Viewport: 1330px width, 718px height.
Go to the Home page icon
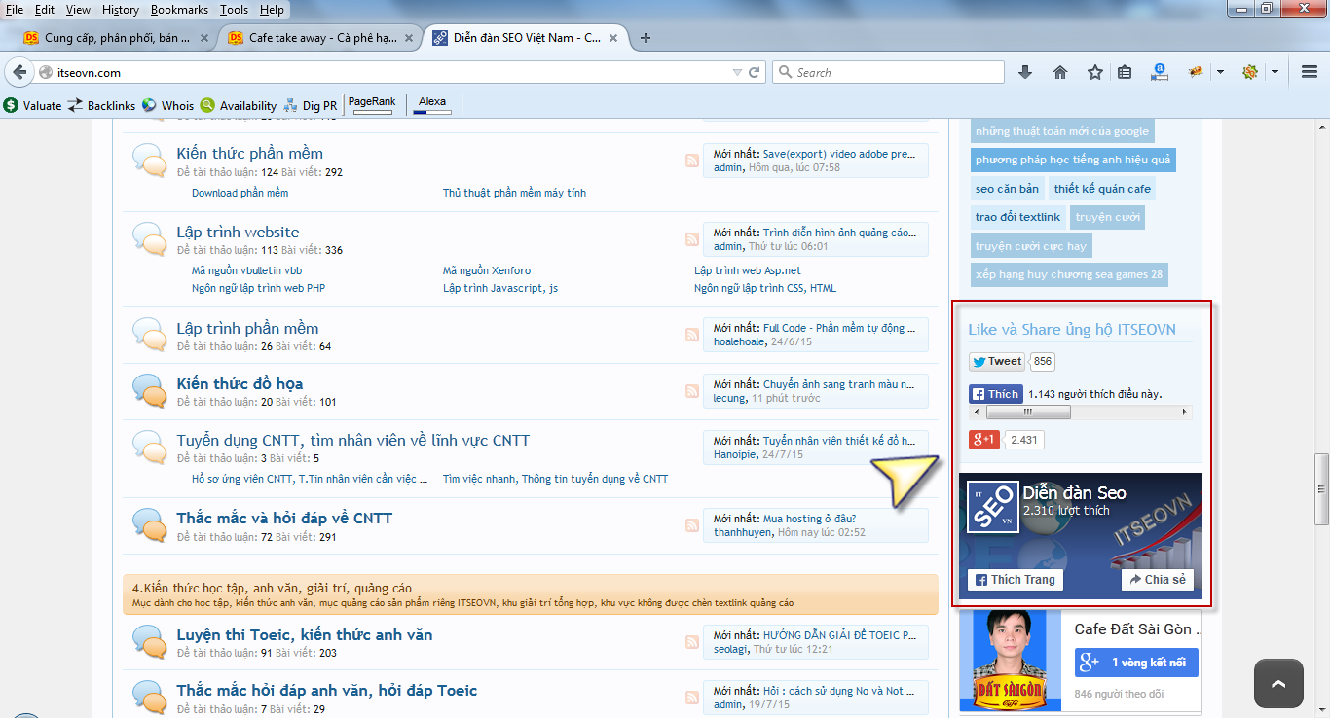[x=1060, y=72]
